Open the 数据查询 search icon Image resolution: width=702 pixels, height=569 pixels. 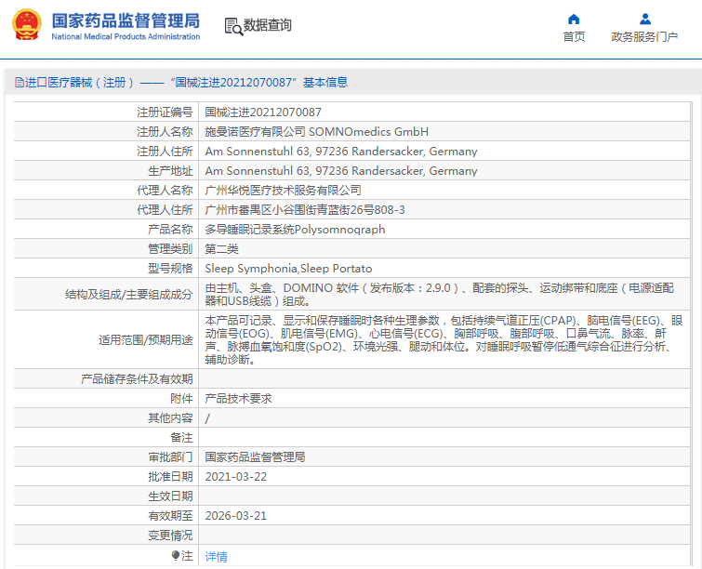click(233, 26)
